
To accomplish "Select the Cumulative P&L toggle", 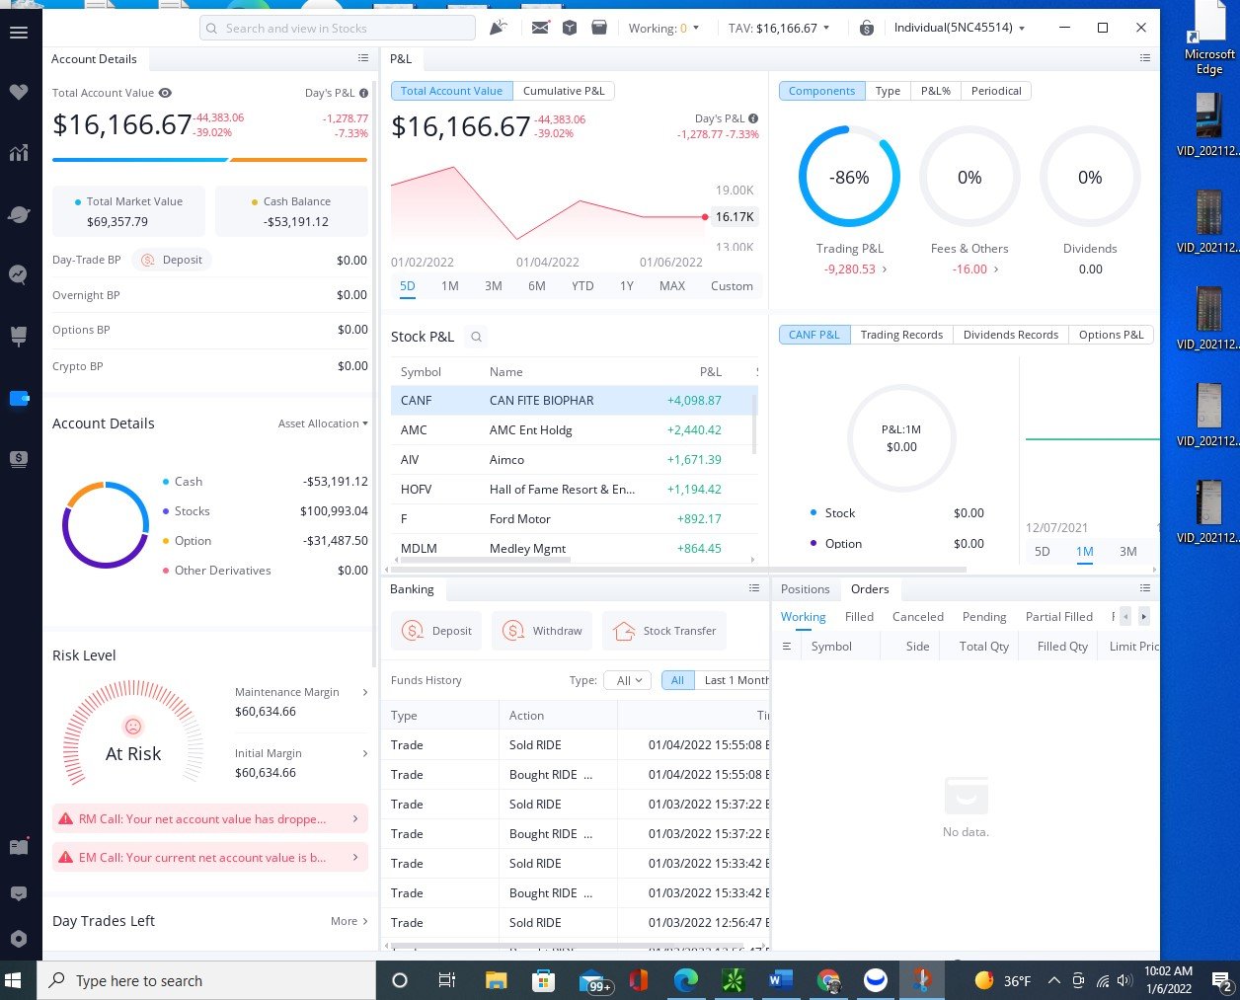I will tap(564, 91).
